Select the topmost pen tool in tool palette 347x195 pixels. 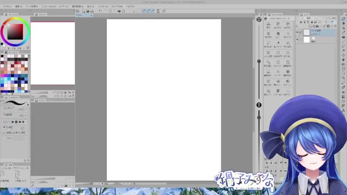point(343,19)
